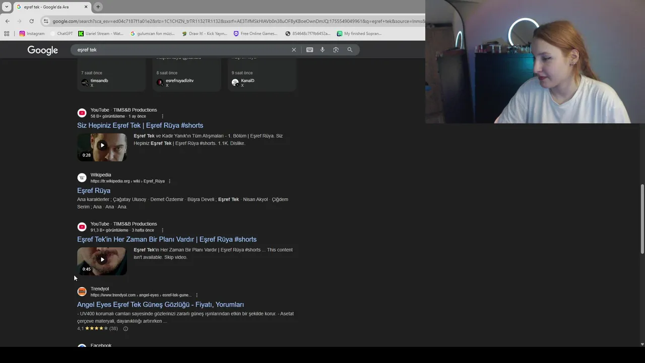Open the 854648c7f7fb6452a bookmark
645x363 pixels.
(x=308, y=34)
